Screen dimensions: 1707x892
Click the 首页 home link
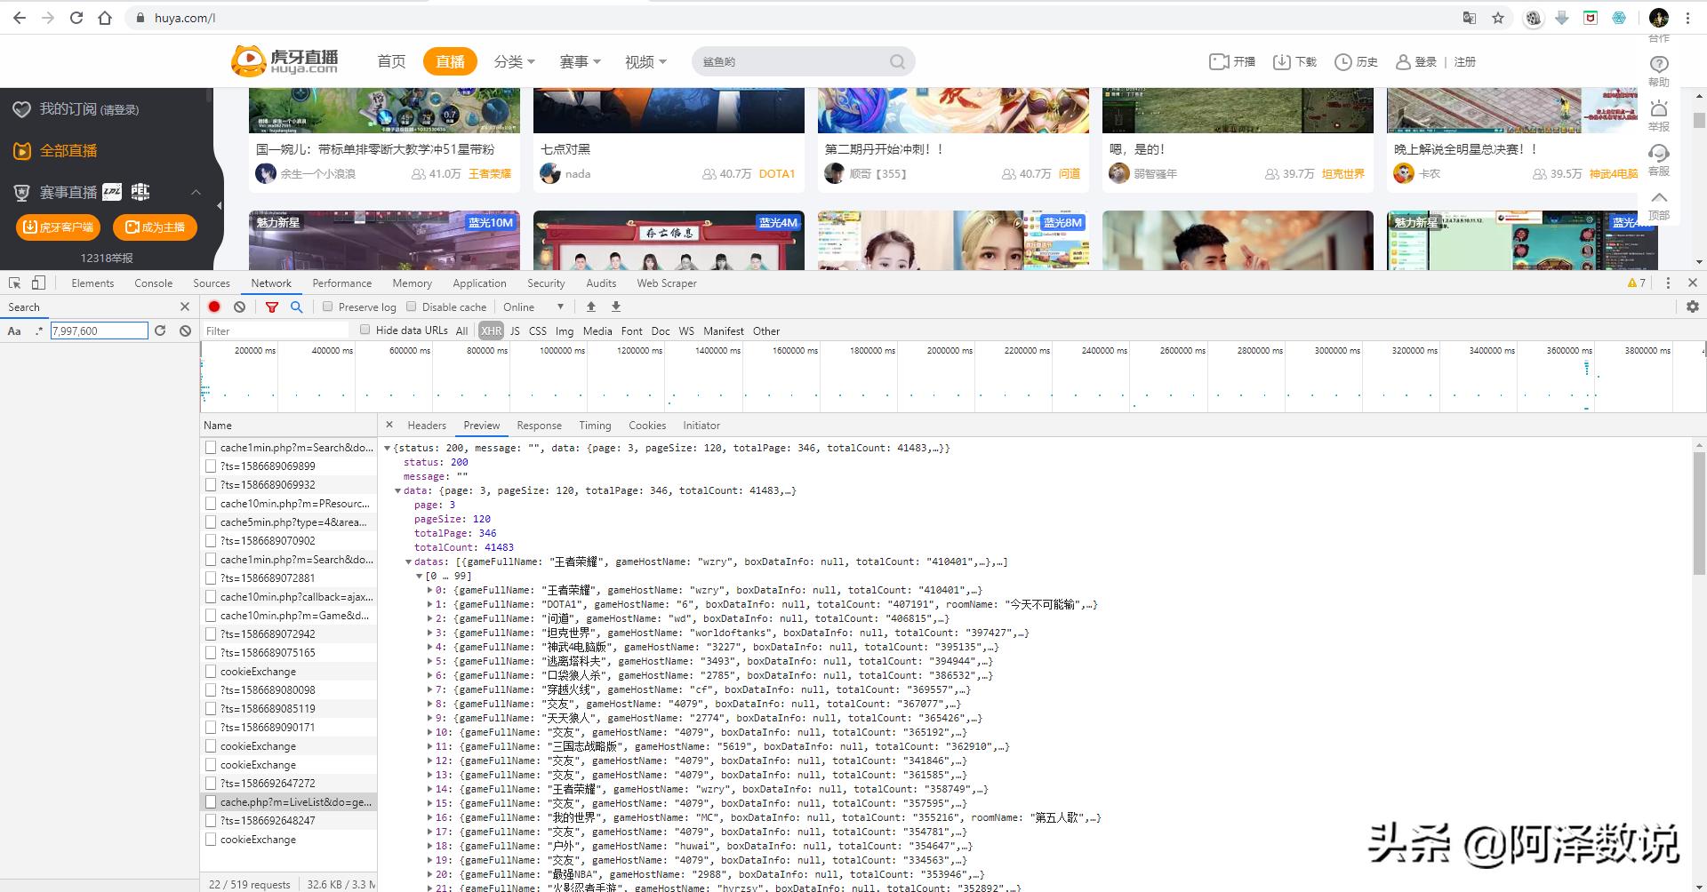coord(391,61)
